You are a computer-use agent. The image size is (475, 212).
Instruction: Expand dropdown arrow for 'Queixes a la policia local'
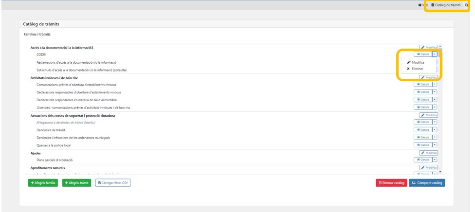click(435, 145)
